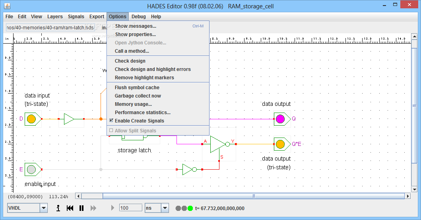
Task: Choose Show properties... menu item
Action: [x=158, y=34]
